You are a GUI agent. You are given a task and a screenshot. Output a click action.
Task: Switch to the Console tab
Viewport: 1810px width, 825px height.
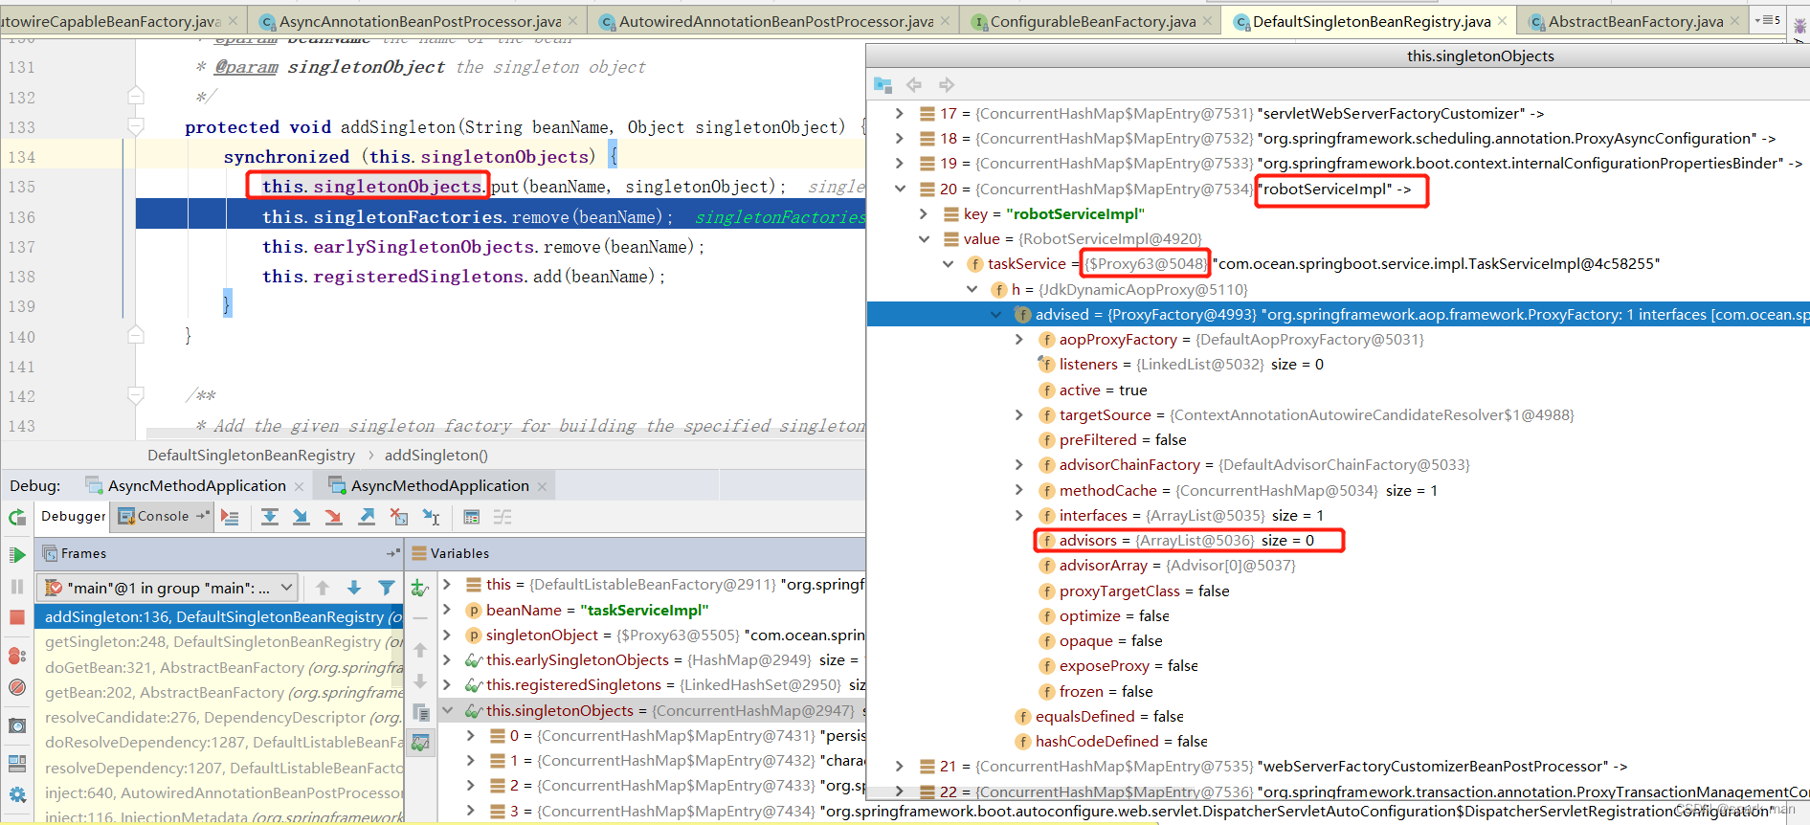[163, 516]
